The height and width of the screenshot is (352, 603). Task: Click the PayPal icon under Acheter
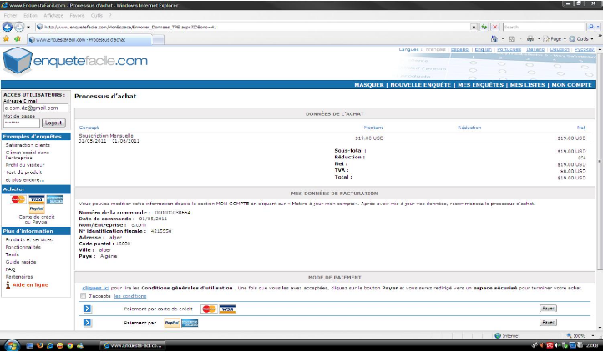(37, 209)
